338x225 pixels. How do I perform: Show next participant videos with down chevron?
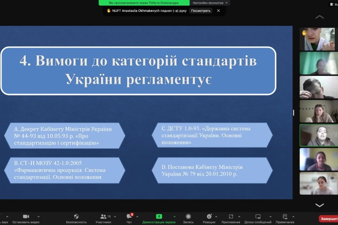tap(319, 205)
